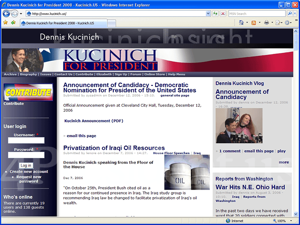Open Kucinich Announcement (PDF) link

[x=94, y=121]
